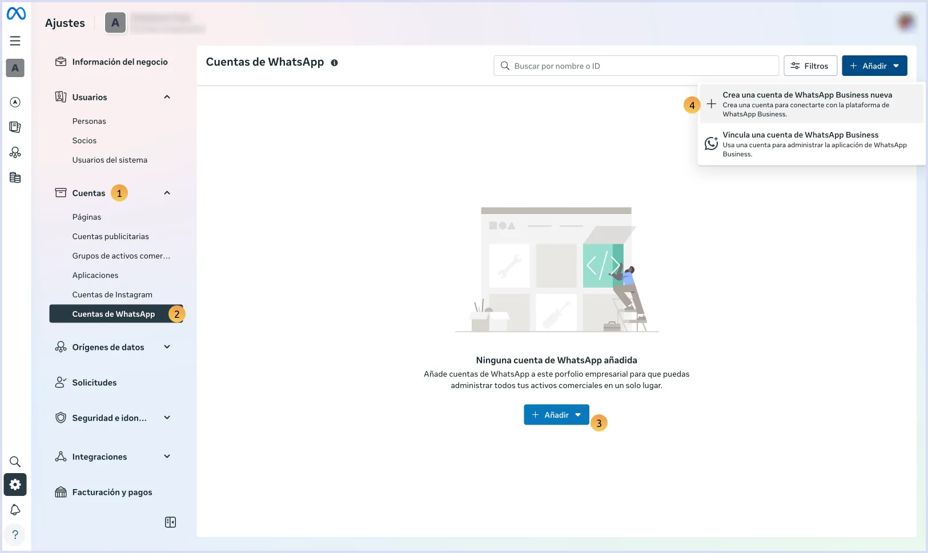Open the Filtros button
The height and width of the screenshot is (553, 928).
810,66
